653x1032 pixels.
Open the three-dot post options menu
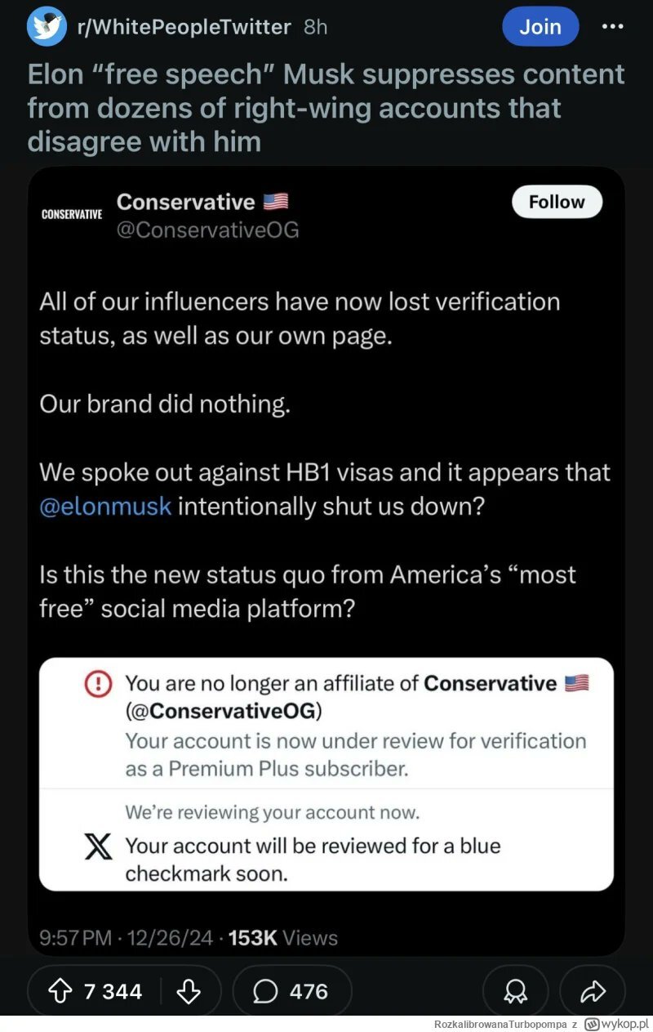pos(612,26)
